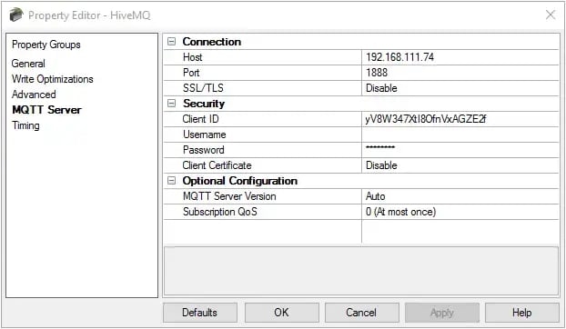This screenshot has height=329, width=566.
Task: Select the Client ID property label
Action: click(x=201, y=119)
